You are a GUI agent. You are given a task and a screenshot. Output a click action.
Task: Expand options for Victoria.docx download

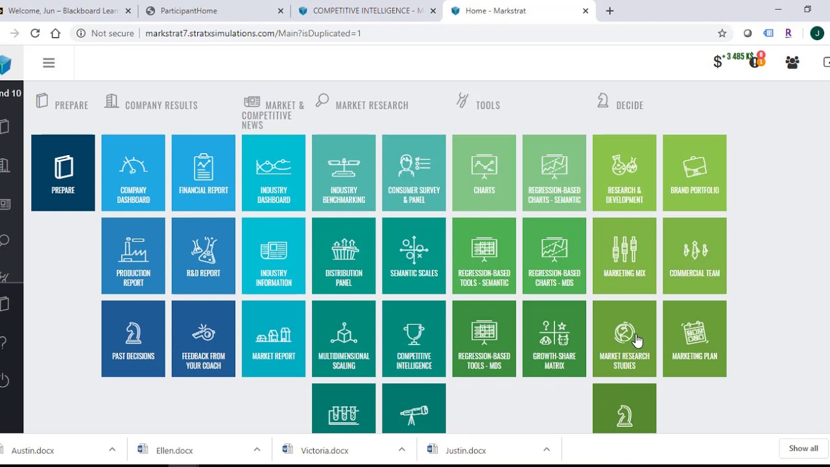click(401, 449)
